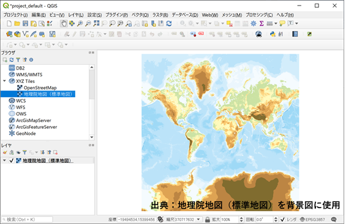This screenshot has width=346, height=224.
Task: Open the ラスタ menu
Action: 160,15
